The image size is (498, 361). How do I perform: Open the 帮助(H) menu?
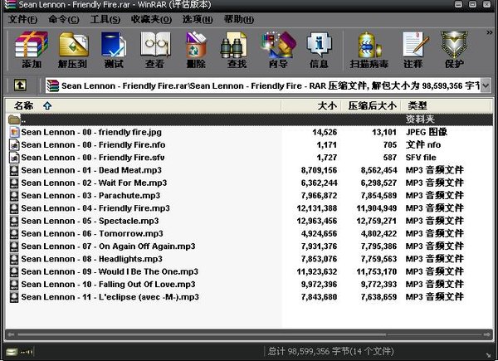[239, 19]
